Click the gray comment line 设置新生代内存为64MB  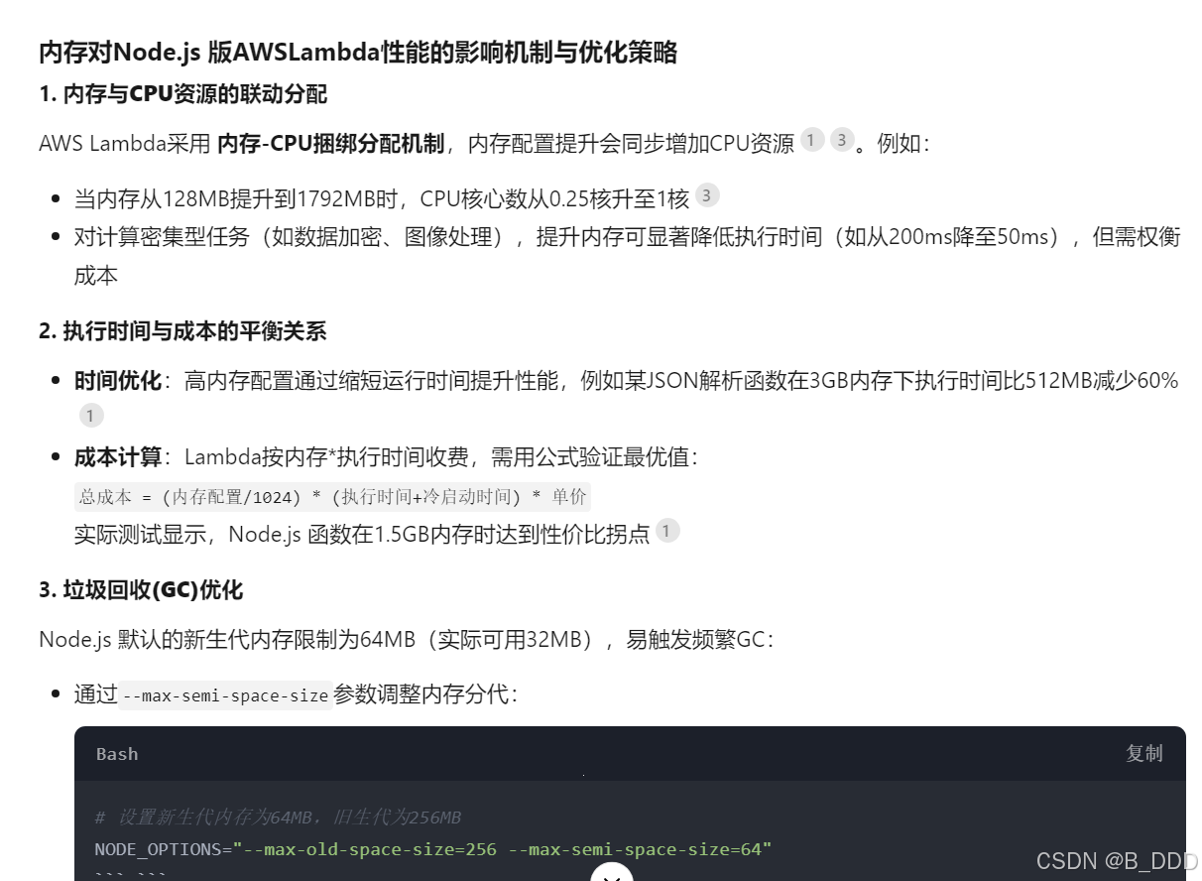click(x=278, y=818)
